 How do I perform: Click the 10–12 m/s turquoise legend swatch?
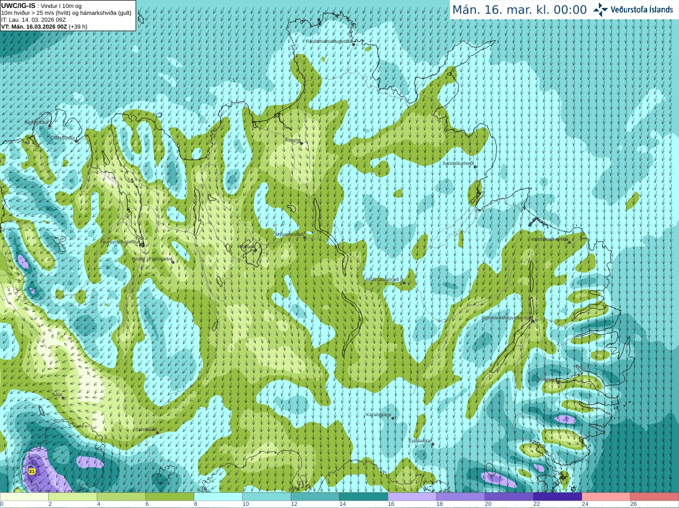267,497
